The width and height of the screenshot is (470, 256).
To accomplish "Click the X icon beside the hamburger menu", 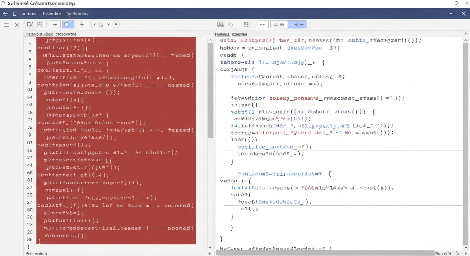I will [x=17, y=25].
